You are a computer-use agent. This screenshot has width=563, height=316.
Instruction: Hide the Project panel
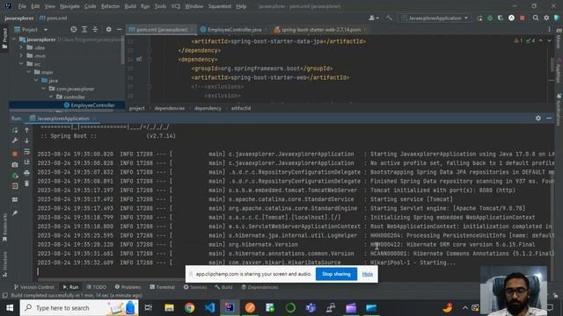(120, 29)
